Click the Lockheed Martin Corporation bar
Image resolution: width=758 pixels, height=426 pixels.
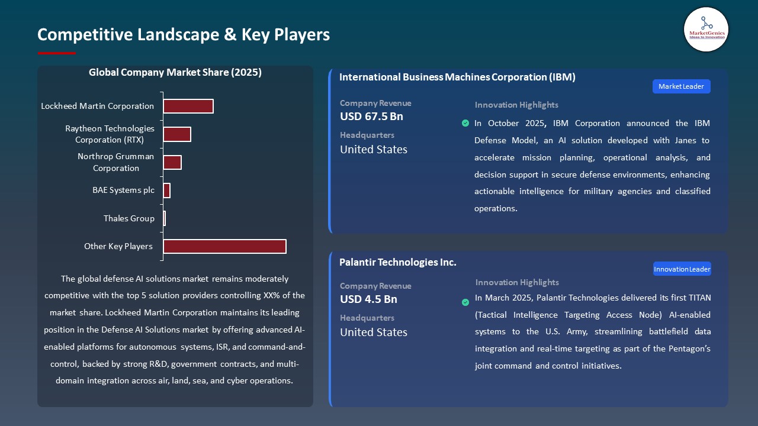tap(188, 106)
